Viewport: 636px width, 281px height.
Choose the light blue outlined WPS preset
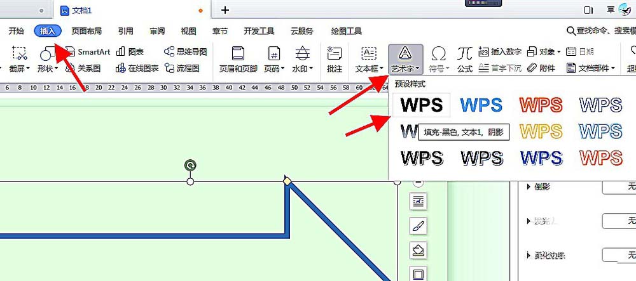tap(600, 131)
